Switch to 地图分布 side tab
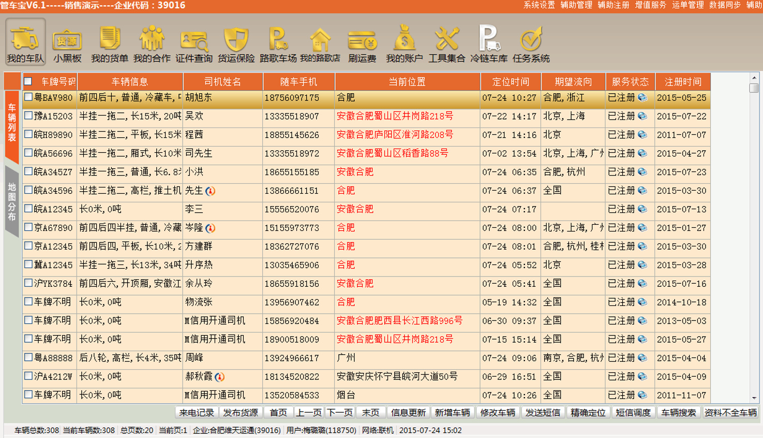This screenshot has width=763, height=438. click(11, 202)
